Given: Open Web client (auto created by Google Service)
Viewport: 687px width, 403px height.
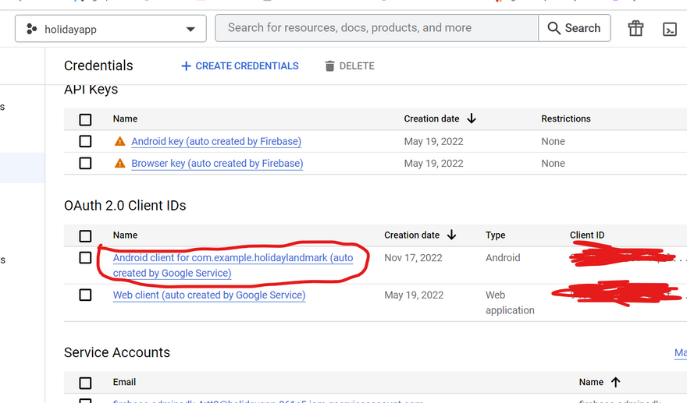Looking at the screenshot, I should point(209,295).
